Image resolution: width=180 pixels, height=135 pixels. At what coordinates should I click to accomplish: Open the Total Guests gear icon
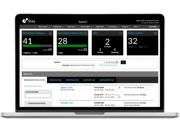[x=156, y=33]
